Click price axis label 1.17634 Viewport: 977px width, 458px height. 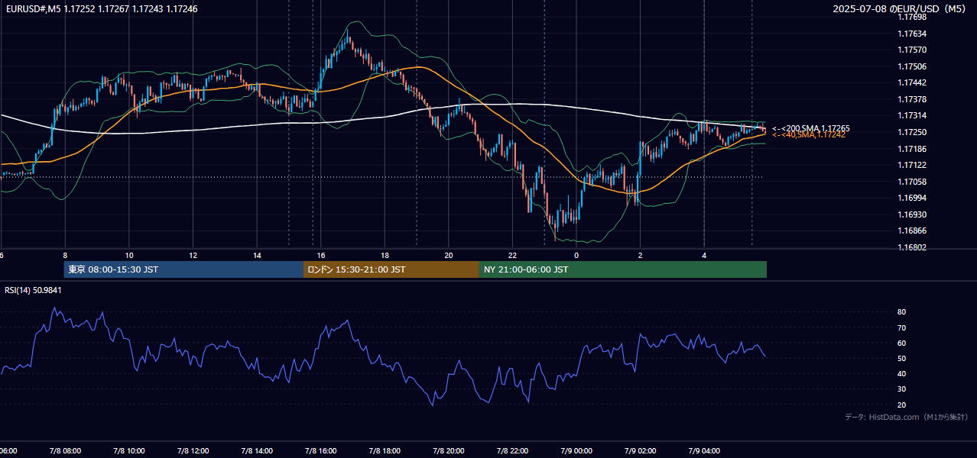[912, 34]
